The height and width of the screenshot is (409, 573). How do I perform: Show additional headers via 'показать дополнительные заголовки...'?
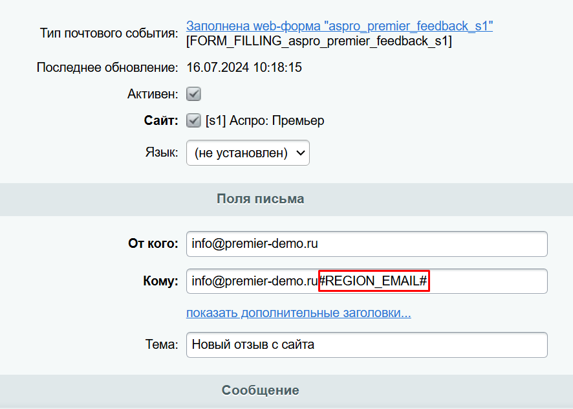tap(299, 313)
